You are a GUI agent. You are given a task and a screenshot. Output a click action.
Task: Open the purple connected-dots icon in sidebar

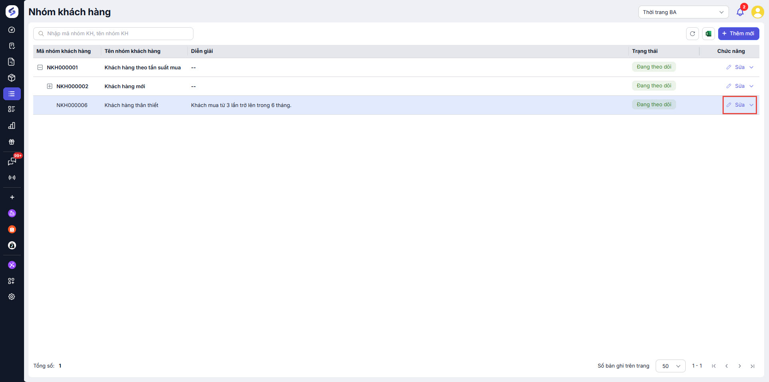tap(12, 265)
